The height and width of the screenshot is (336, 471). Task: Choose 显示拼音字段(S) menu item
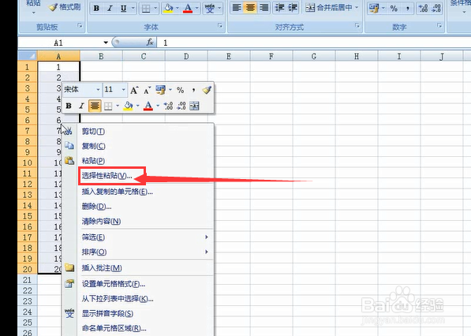[138, 314]
